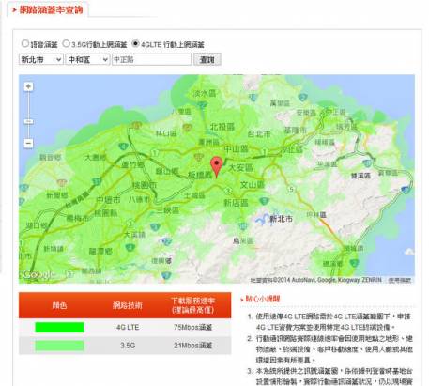Open the 使用條款 terms link on the map

[400, 280]
